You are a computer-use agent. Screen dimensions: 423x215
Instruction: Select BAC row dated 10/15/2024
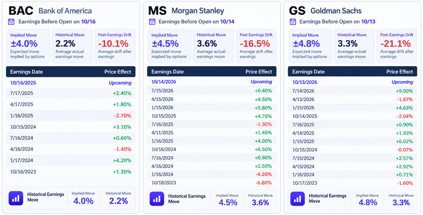tap(71, 127)
